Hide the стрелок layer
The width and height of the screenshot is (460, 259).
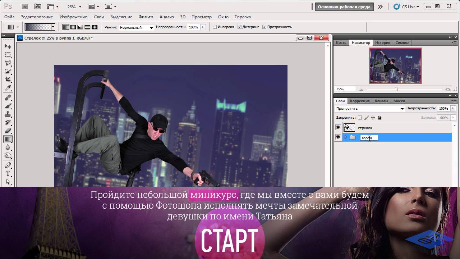[338, 127]
